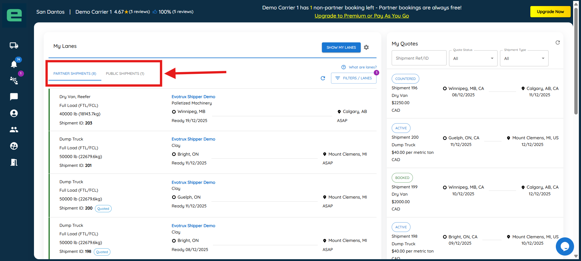Click the Palletized Machinery commodity text

(192, 103)
